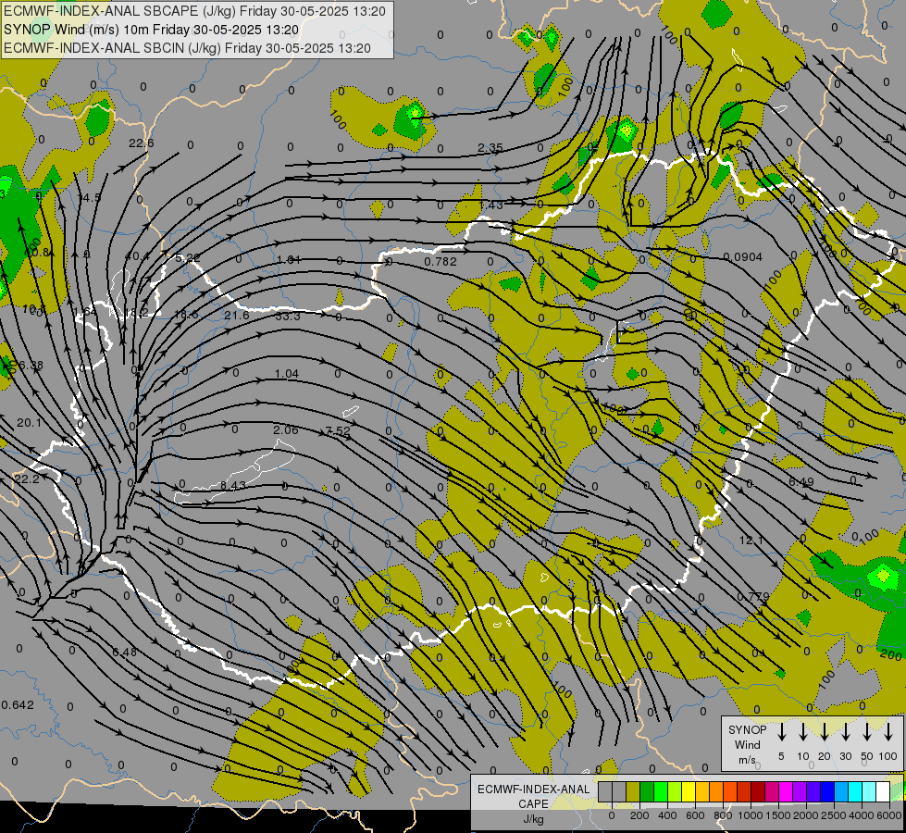Click the 20 m/s wind arrow symbol
This screenshot has height=833, width=906.
pyautogui.click(x=824, y=732)
